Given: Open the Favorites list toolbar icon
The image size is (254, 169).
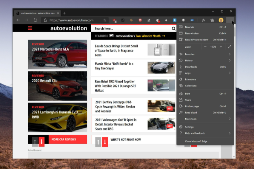Looking at the screenshot, I should [x=203, y=20].
